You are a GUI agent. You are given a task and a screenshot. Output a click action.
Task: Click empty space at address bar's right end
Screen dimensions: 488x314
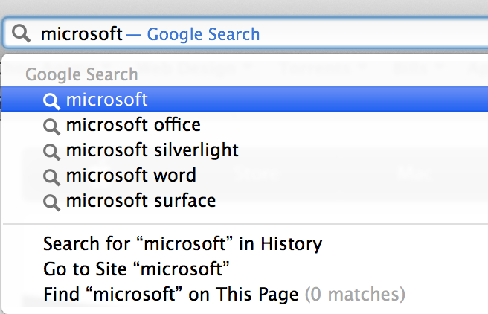[409, 33]
